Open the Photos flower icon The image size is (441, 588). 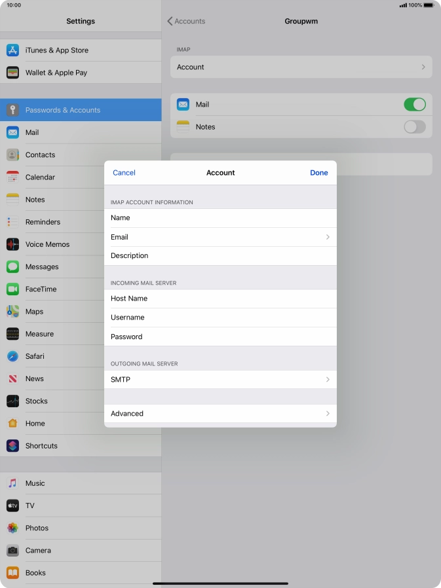(x=12, y=528)
